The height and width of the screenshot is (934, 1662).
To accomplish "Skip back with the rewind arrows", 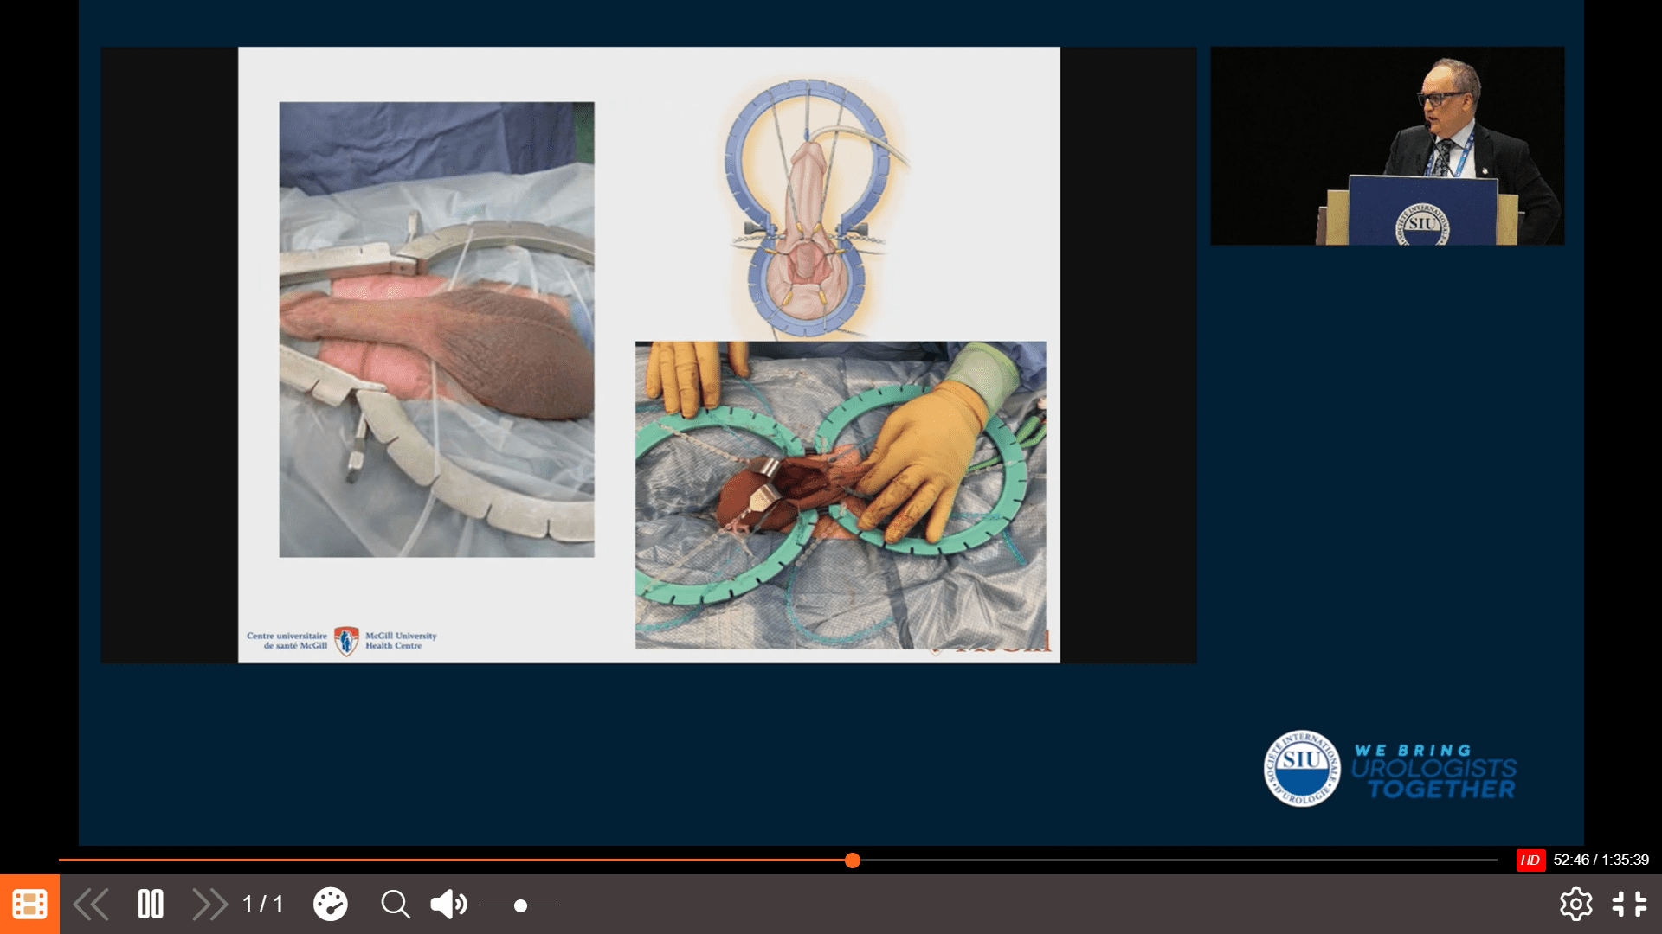I will click(91, 905).
